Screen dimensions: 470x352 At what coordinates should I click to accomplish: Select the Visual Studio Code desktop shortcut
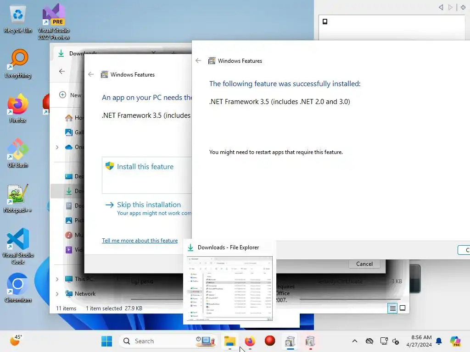click(18, 246)
